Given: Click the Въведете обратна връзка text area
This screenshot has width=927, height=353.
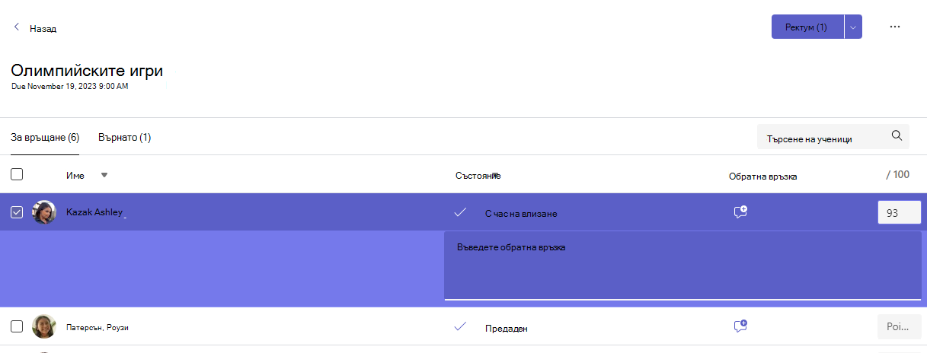Looking at the screenshot, I should [x=682, y=266].
